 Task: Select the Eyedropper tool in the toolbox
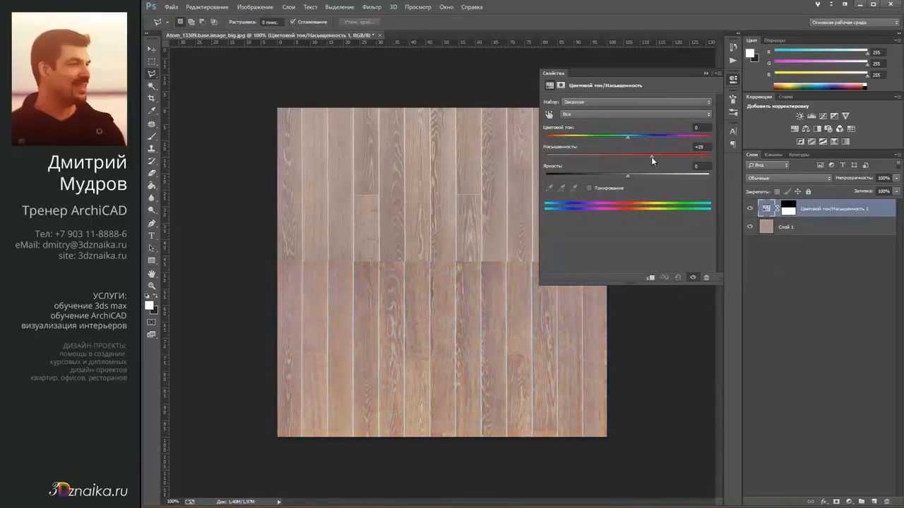(152, 111)
